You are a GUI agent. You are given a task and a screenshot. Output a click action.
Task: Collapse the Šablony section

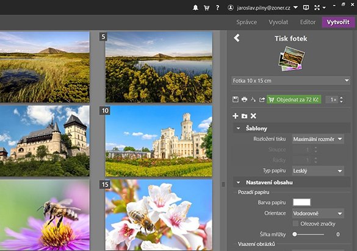[238, 129]
